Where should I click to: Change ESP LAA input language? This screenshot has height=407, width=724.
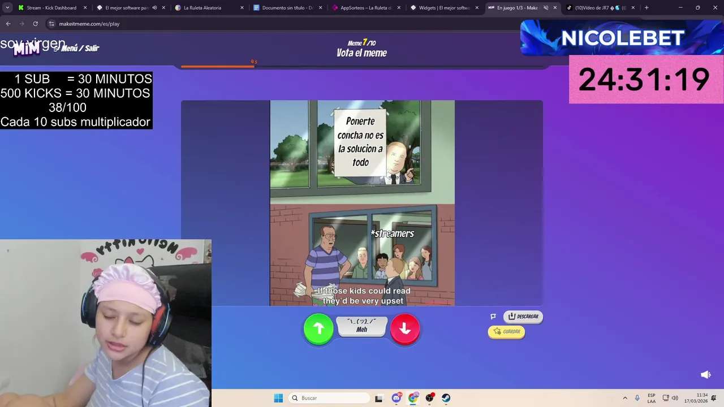tap(652, 398)
